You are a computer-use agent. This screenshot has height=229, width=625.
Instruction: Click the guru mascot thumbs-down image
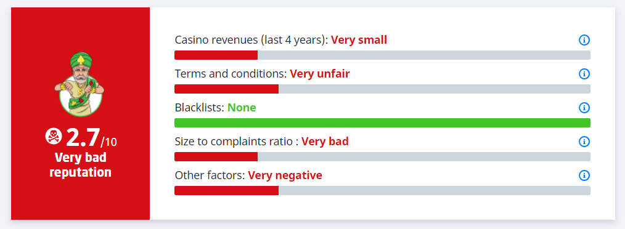[80, 83]
